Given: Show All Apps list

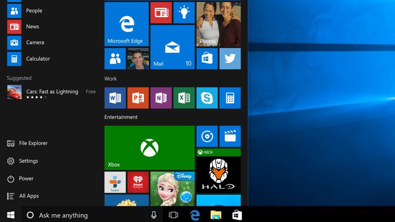Looking at the screenshot, I should 23,196.
